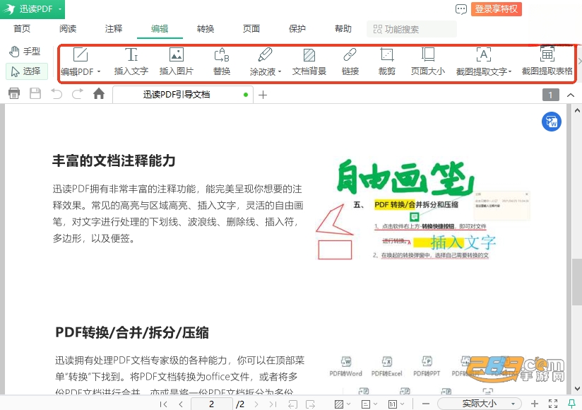
Task: Open the 文档背景 tool
Action: coord(309,61)
